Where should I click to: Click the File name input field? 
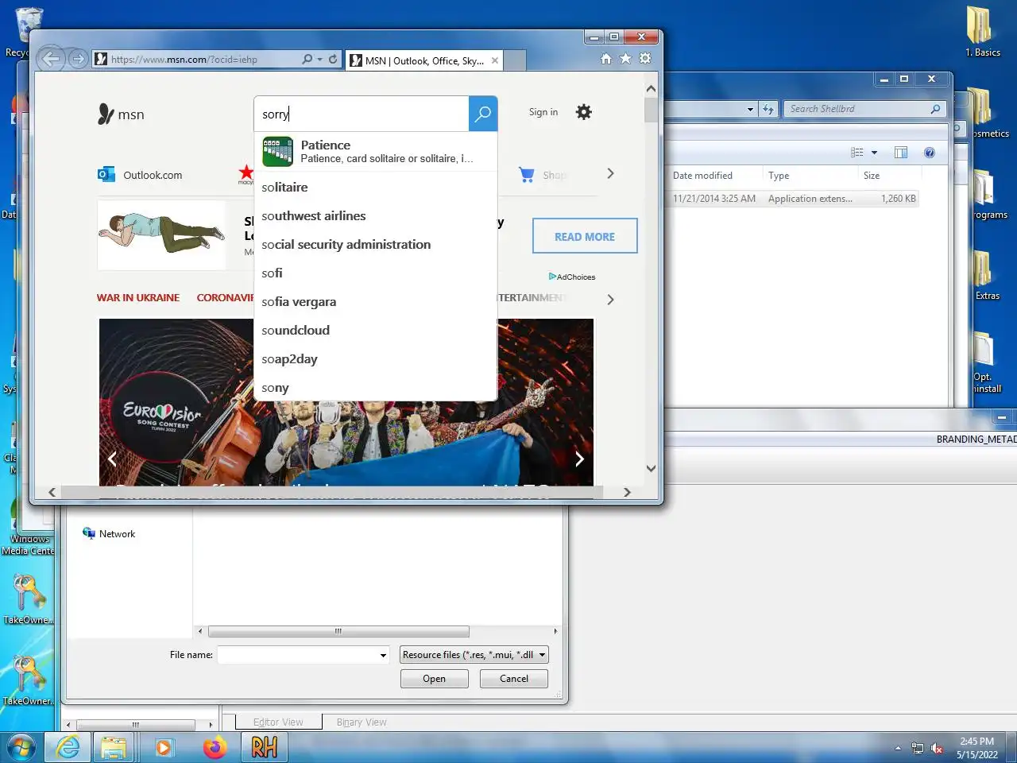click(x=298, y=655)
